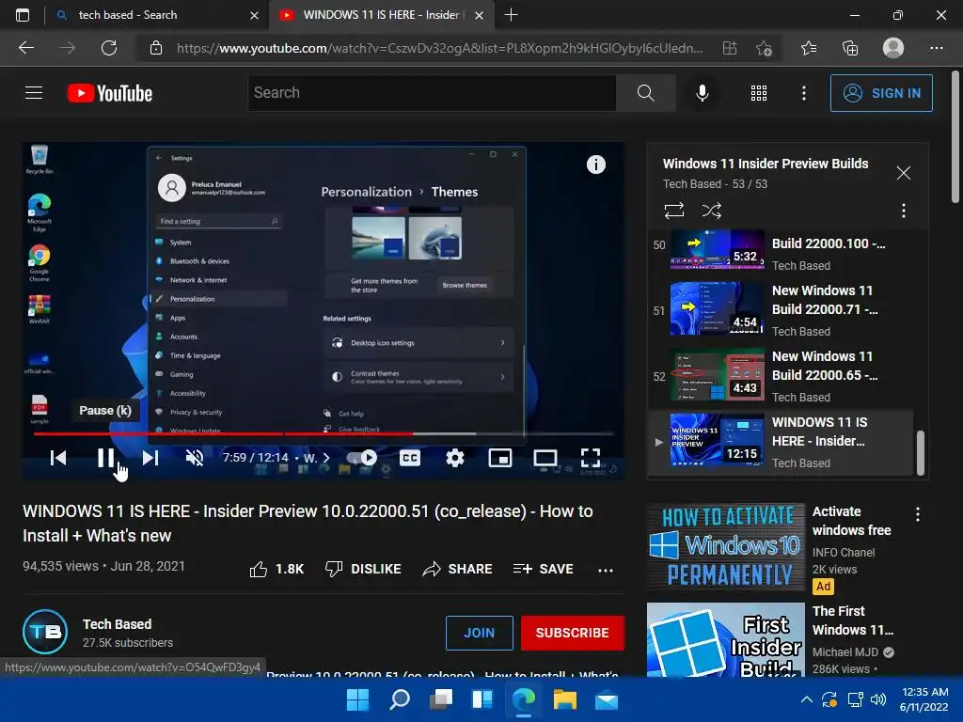Click the YouTube search magnifier button
Screen dimensions: 963x722
pos(645,93)
